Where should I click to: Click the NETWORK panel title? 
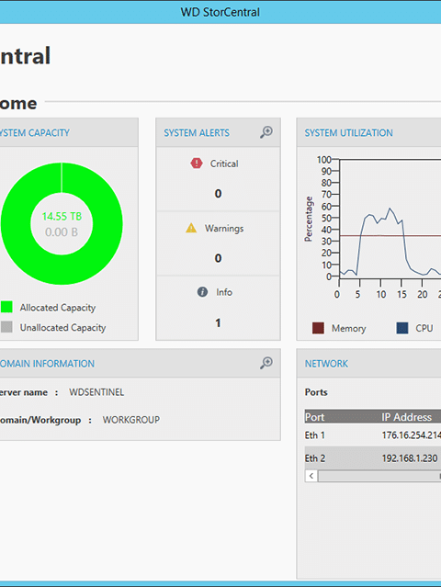click(326, 364)
